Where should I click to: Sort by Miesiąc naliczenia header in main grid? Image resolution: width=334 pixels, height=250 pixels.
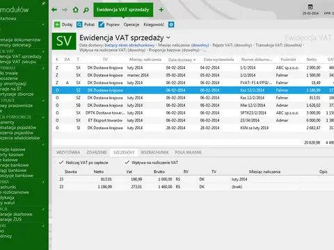[145, 60]
